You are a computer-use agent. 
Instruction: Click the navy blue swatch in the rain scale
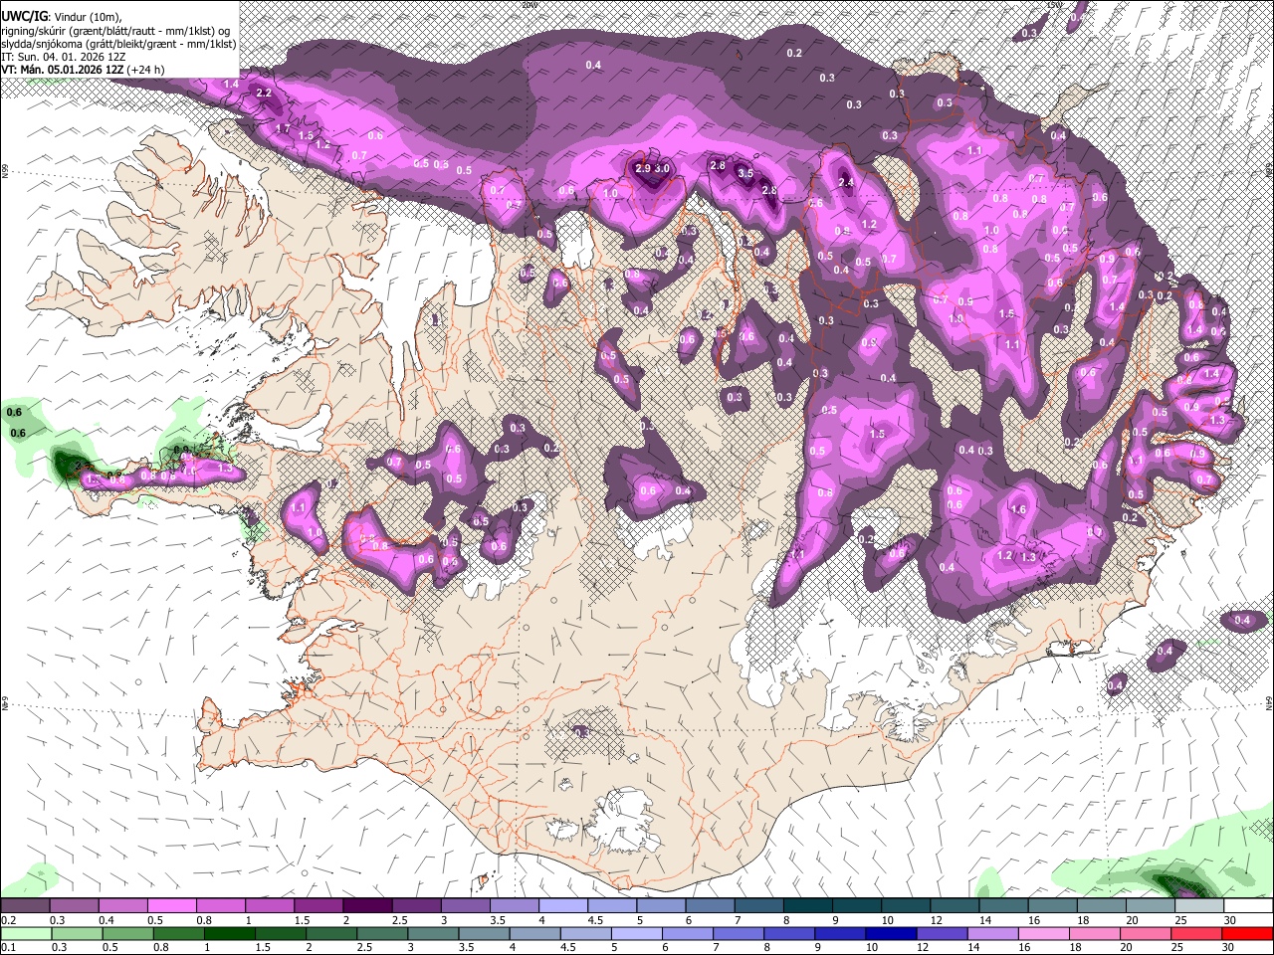[x=889, y=933]
